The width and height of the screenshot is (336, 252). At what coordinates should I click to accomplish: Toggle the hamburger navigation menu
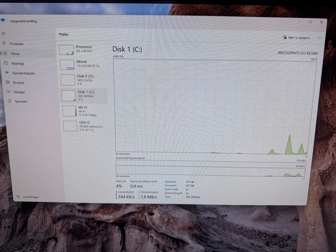pos(3,34)
